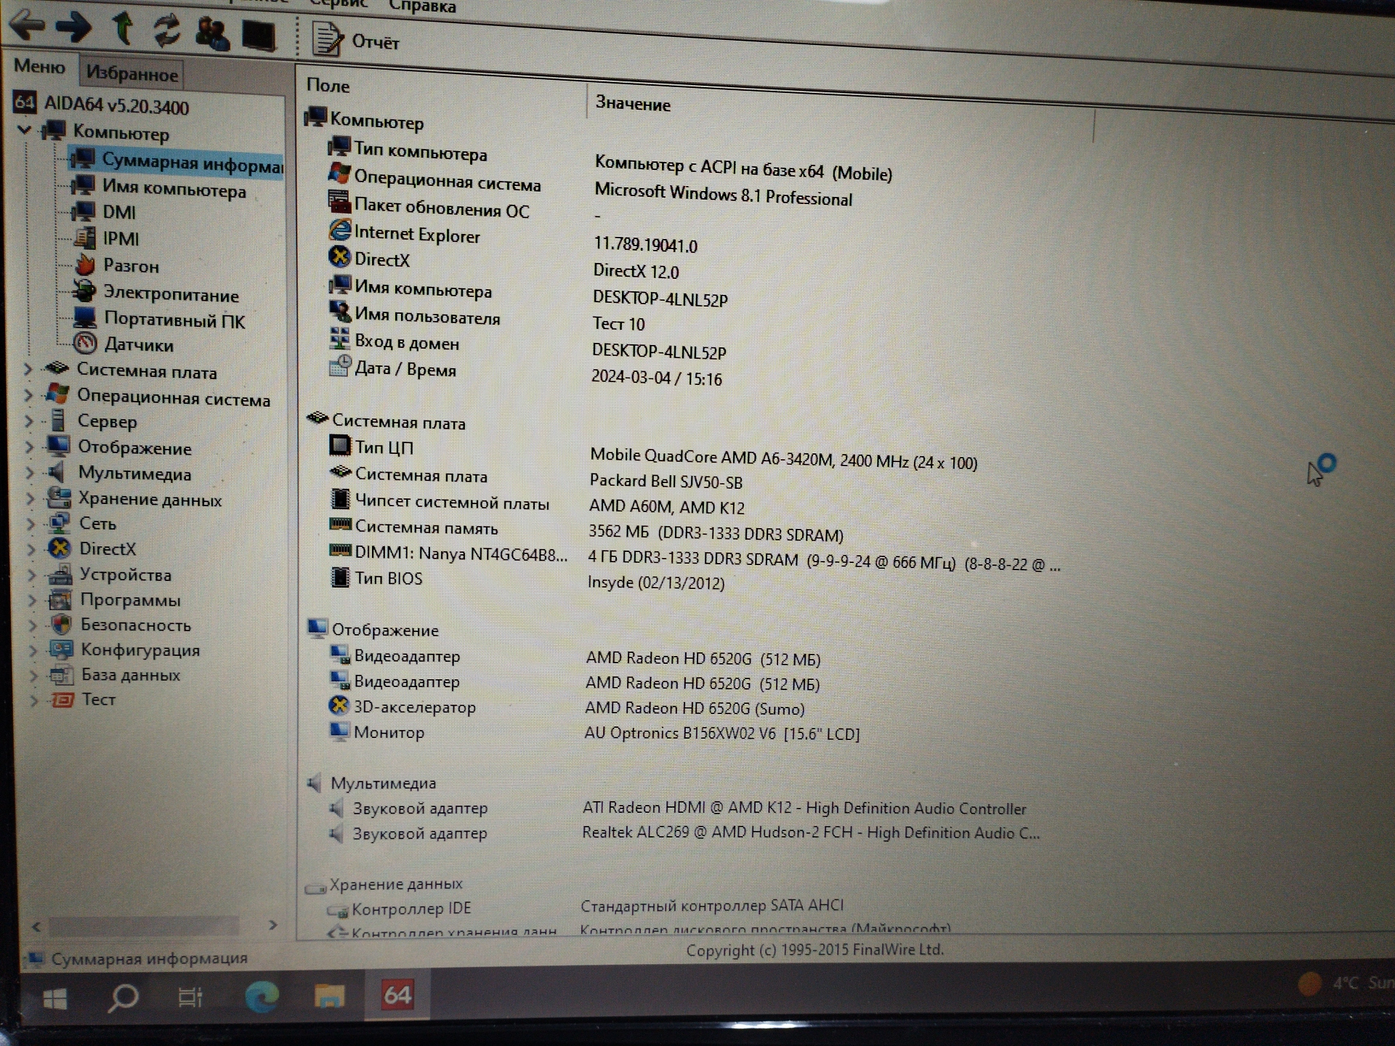Click AMD Radeon HD 6520G (Sumo) value
Viewport: 1395px width, 1046px height.
(695, 708)
